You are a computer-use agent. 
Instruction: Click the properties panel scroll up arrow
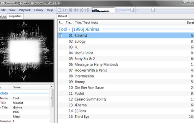pyautogui.click(x=52, y=87)
